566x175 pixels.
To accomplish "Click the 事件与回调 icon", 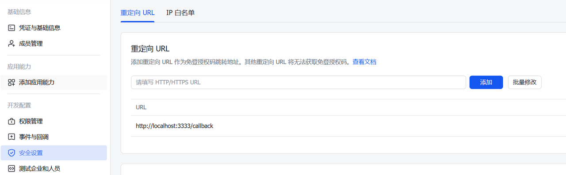I will (11, 137).
